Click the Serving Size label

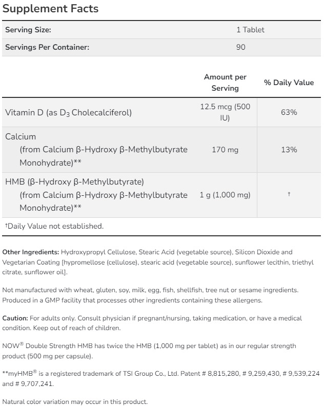(28, 30)
